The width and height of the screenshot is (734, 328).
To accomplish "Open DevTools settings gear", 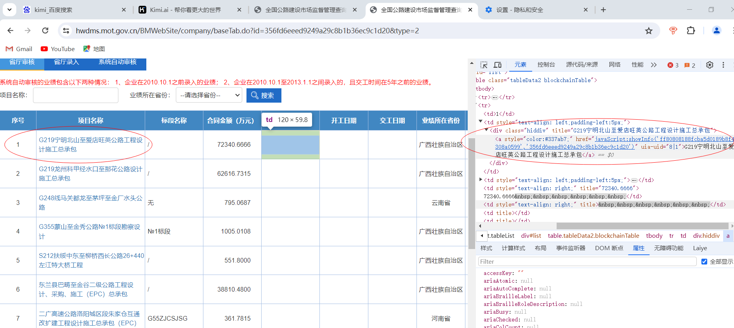I will tap(710, 65).
